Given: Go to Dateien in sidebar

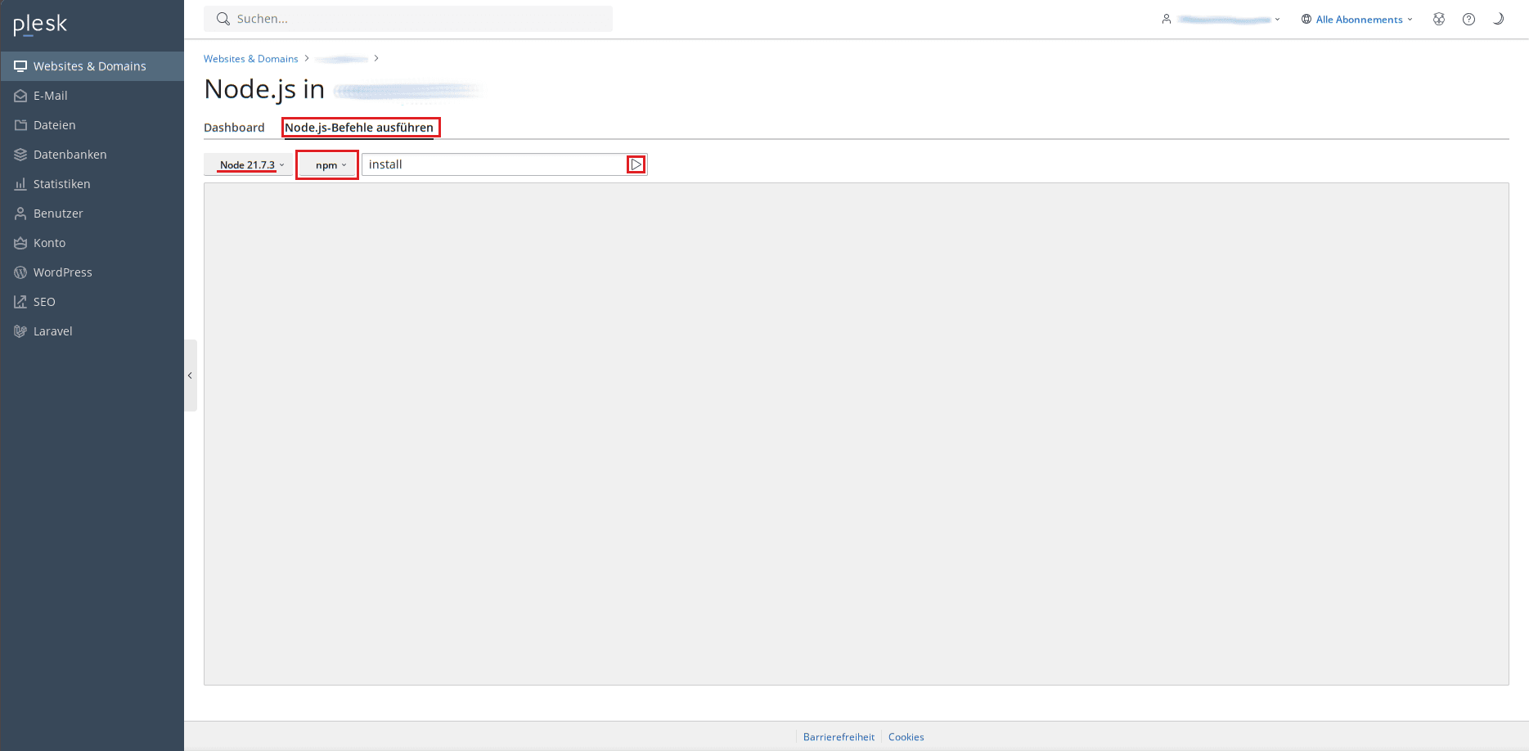Looking at the screenshot, I should pyautogui.click(x=92, y=125).
